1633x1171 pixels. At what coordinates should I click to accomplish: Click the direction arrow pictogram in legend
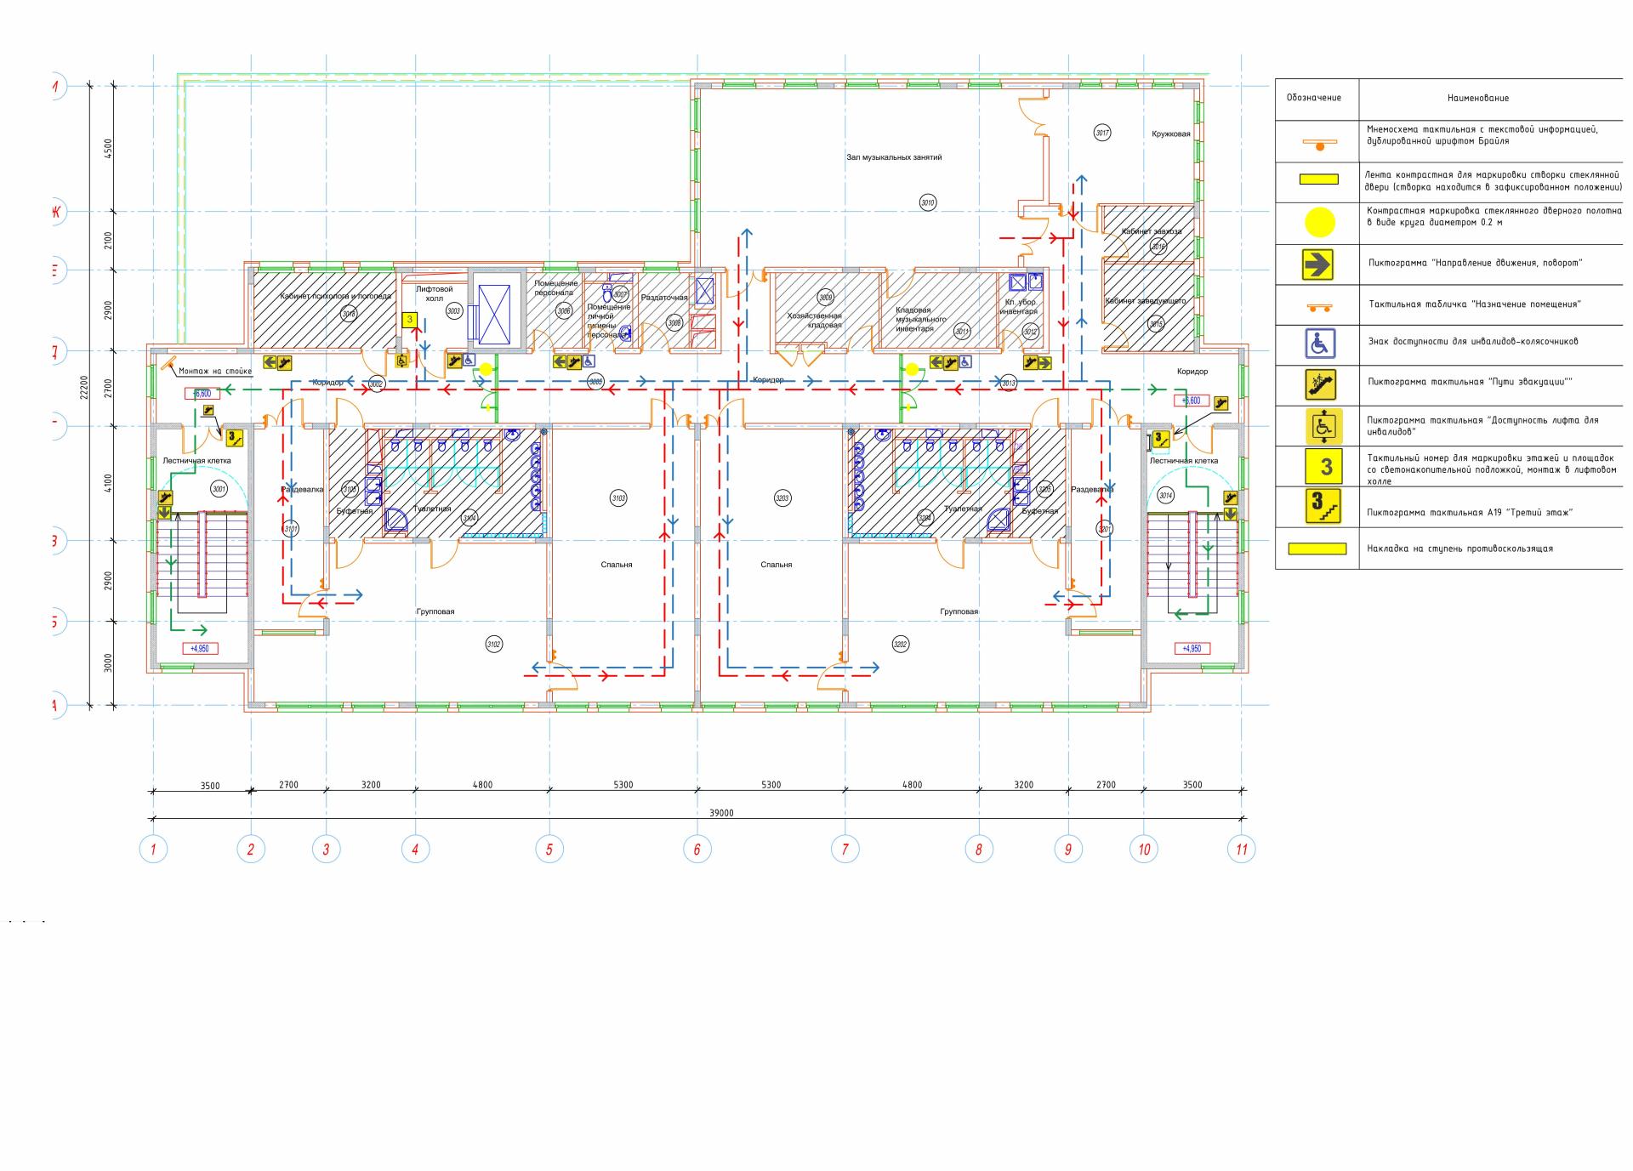click(x=1317, y=264)
